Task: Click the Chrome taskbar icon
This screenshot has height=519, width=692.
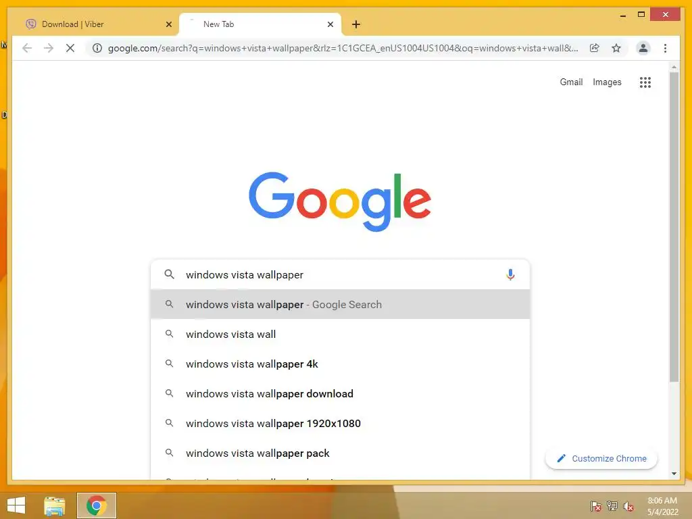Action: [x=97, y=505]
